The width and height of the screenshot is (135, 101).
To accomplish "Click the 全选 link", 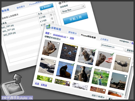I will (37, 83).
